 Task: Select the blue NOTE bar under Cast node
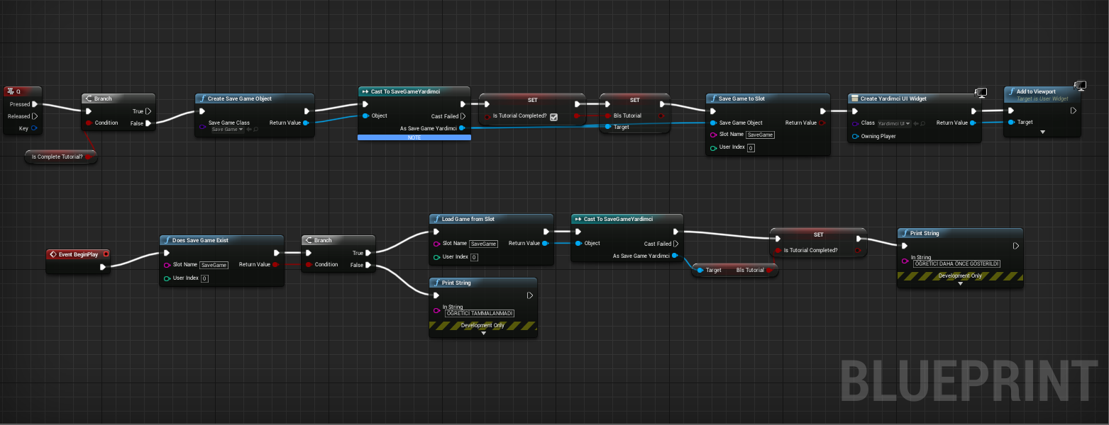(x=414, y=137)
